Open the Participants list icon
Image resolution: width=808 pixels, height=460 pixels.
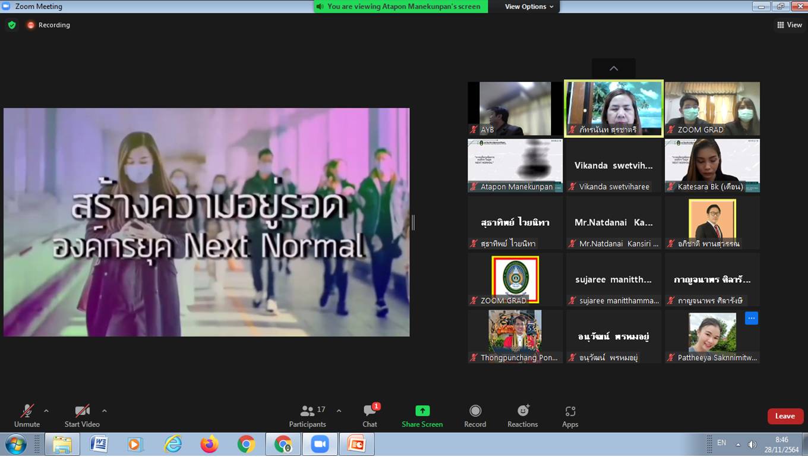pyautogui.click(x=307, y=411)
